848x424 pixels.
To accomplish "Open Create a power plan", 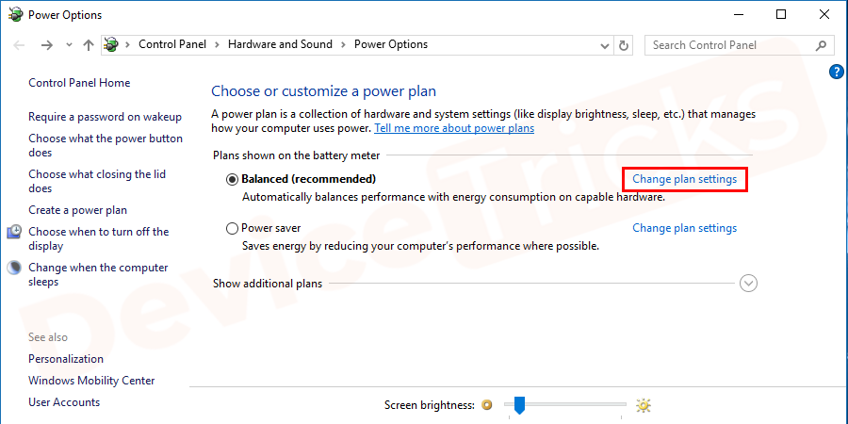I will pos(77,210).
